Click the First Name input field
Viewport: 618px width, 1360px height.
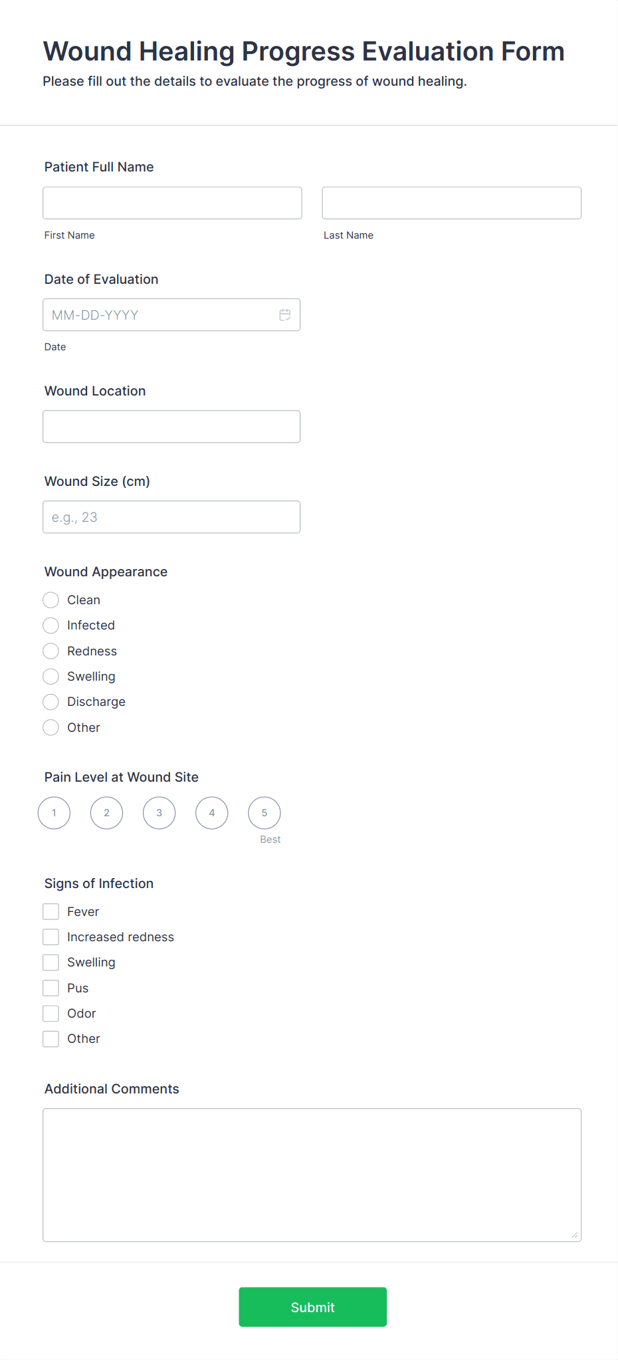[172, 203]
